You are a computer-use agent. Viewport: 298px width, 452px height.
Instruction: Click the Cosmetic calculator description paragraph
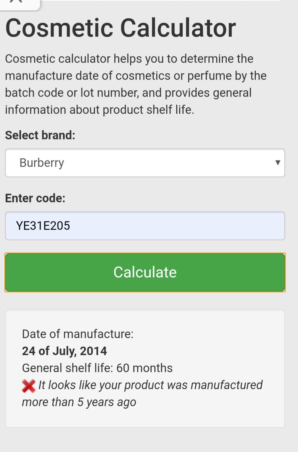point(136,84)
